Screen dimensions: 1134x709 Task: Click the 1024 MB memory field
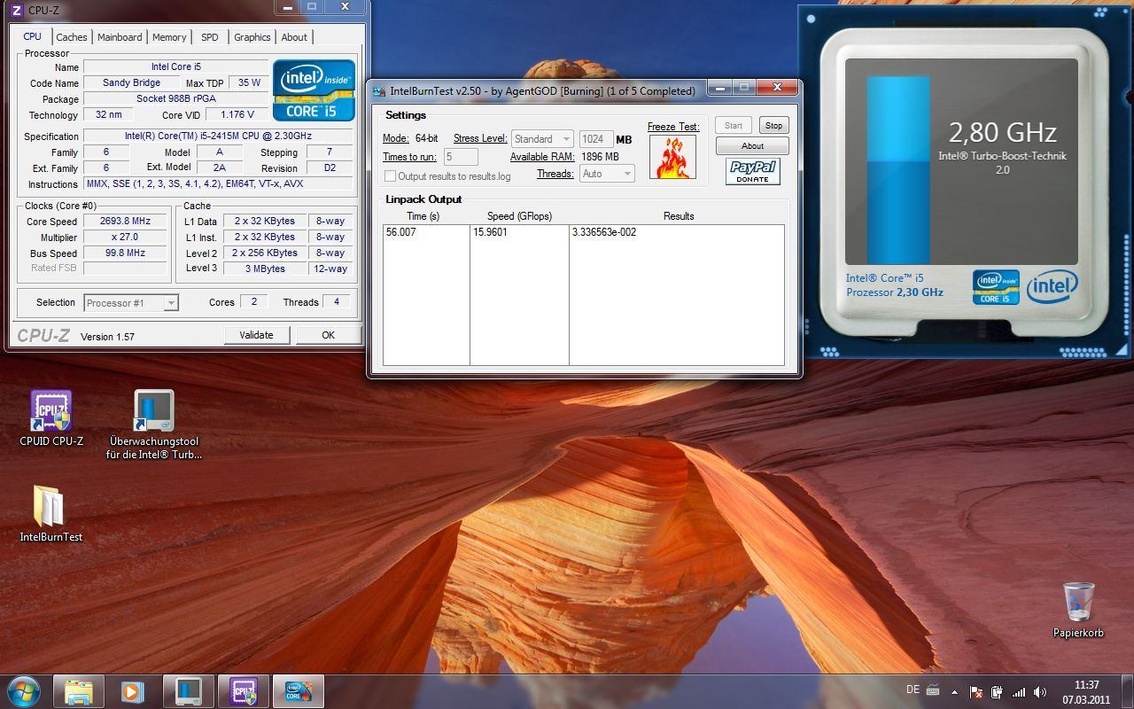point(596,139)
